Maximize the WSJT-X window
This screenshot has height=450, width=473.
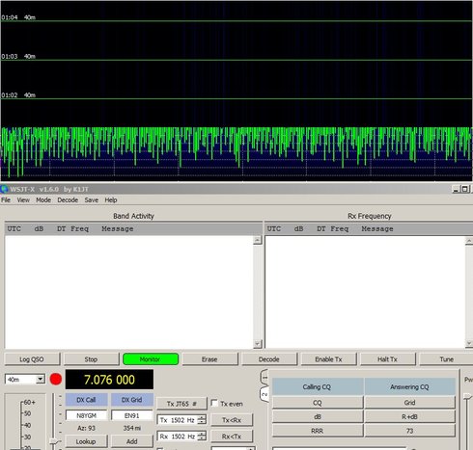tap(464, 189)
